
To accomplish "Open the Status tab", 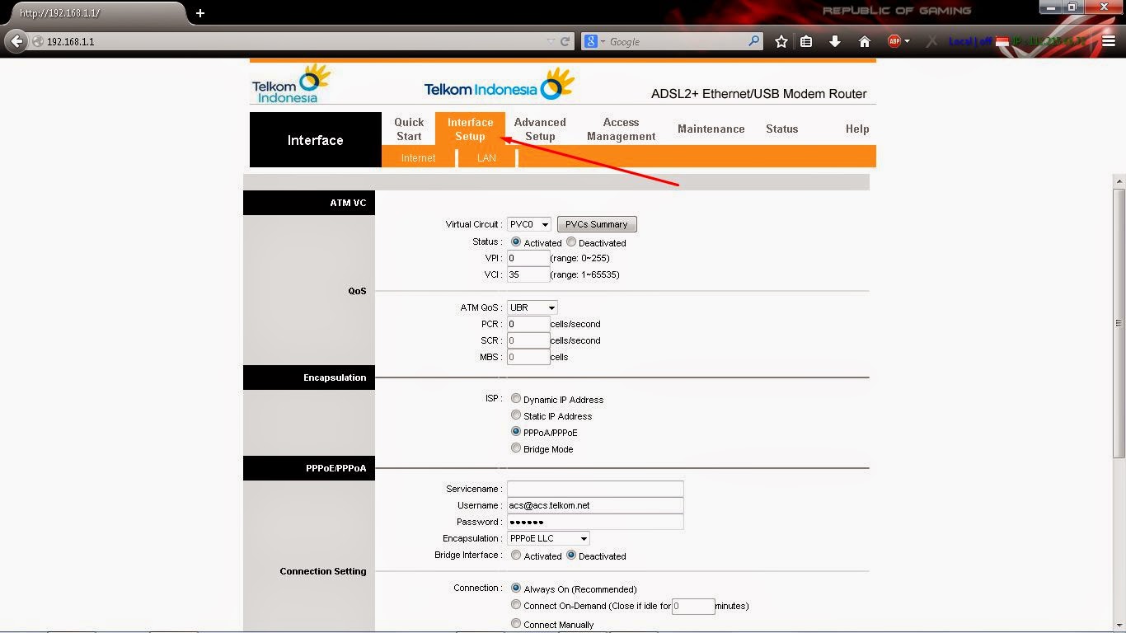I will (x=781, y=129).
